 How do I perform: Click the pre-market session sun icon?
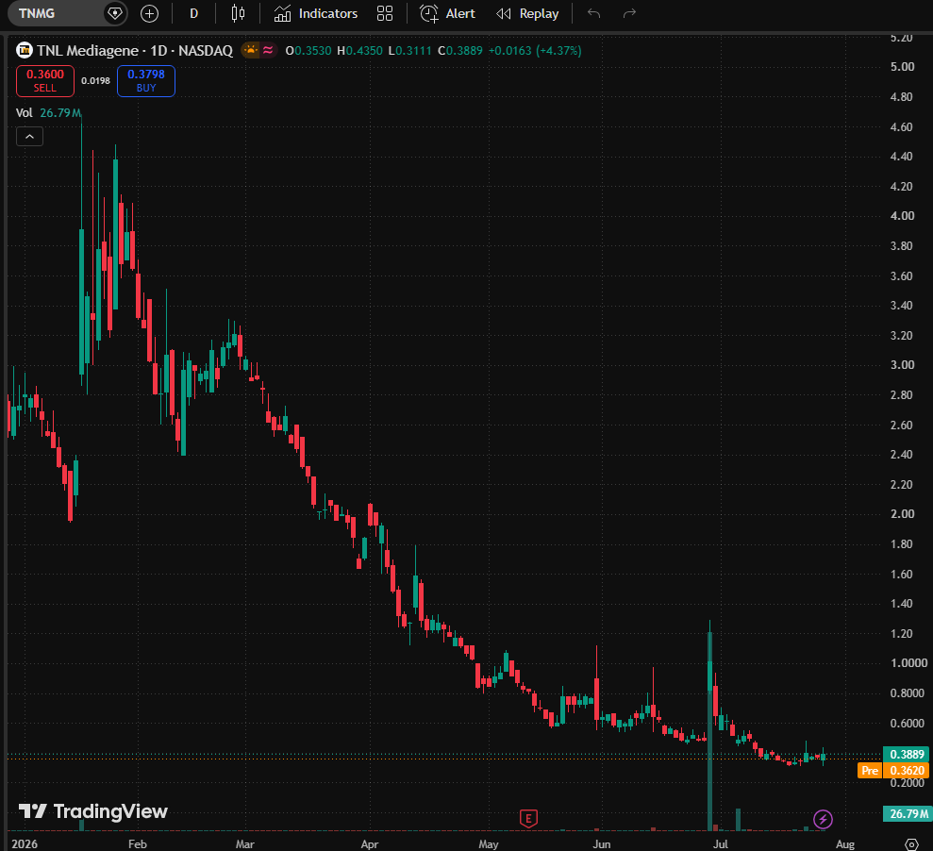[251, 51]
